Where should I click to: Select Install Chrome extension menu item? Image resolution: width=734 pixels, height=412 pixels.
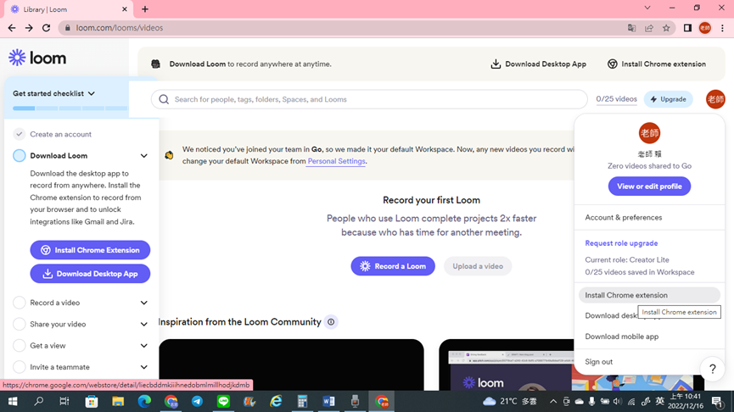[x=649, y=295]
